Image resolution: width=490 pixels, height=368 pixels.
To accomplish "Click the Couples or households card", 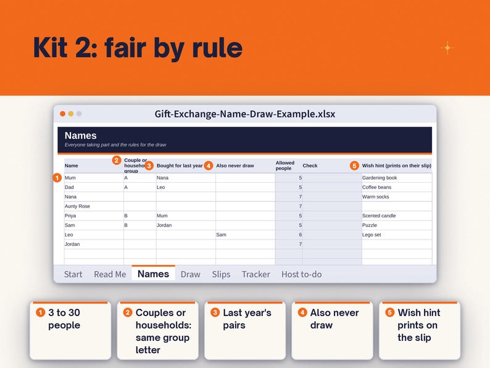I will [157, 330].
